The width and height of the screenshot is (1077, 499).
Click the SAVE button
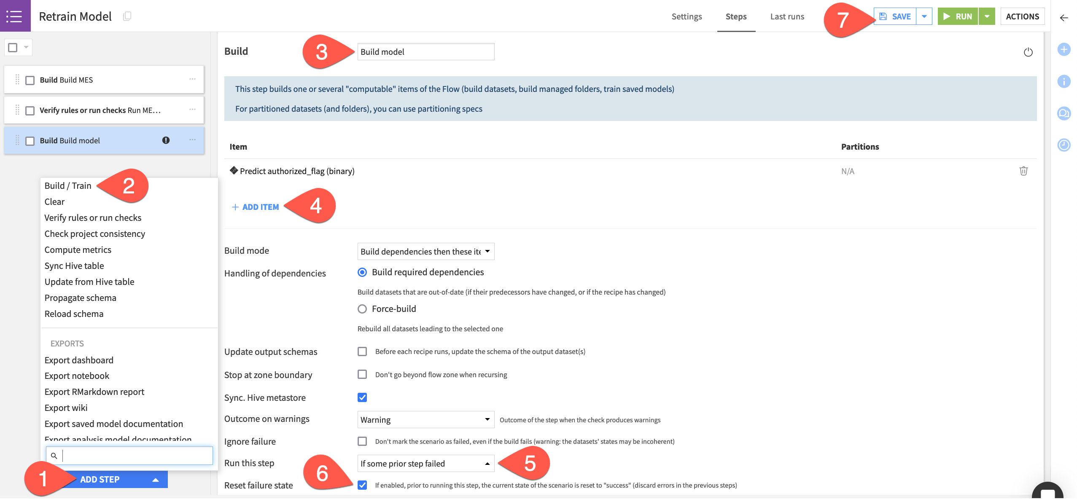(897, 15)
